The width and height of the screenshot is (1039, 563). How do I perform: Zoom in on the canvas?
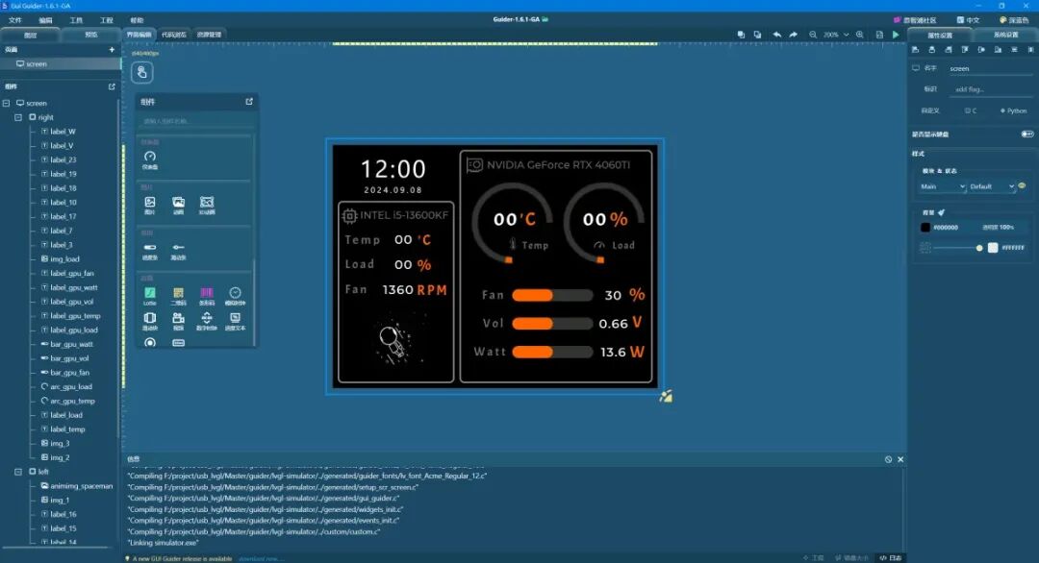pos(860,35)
